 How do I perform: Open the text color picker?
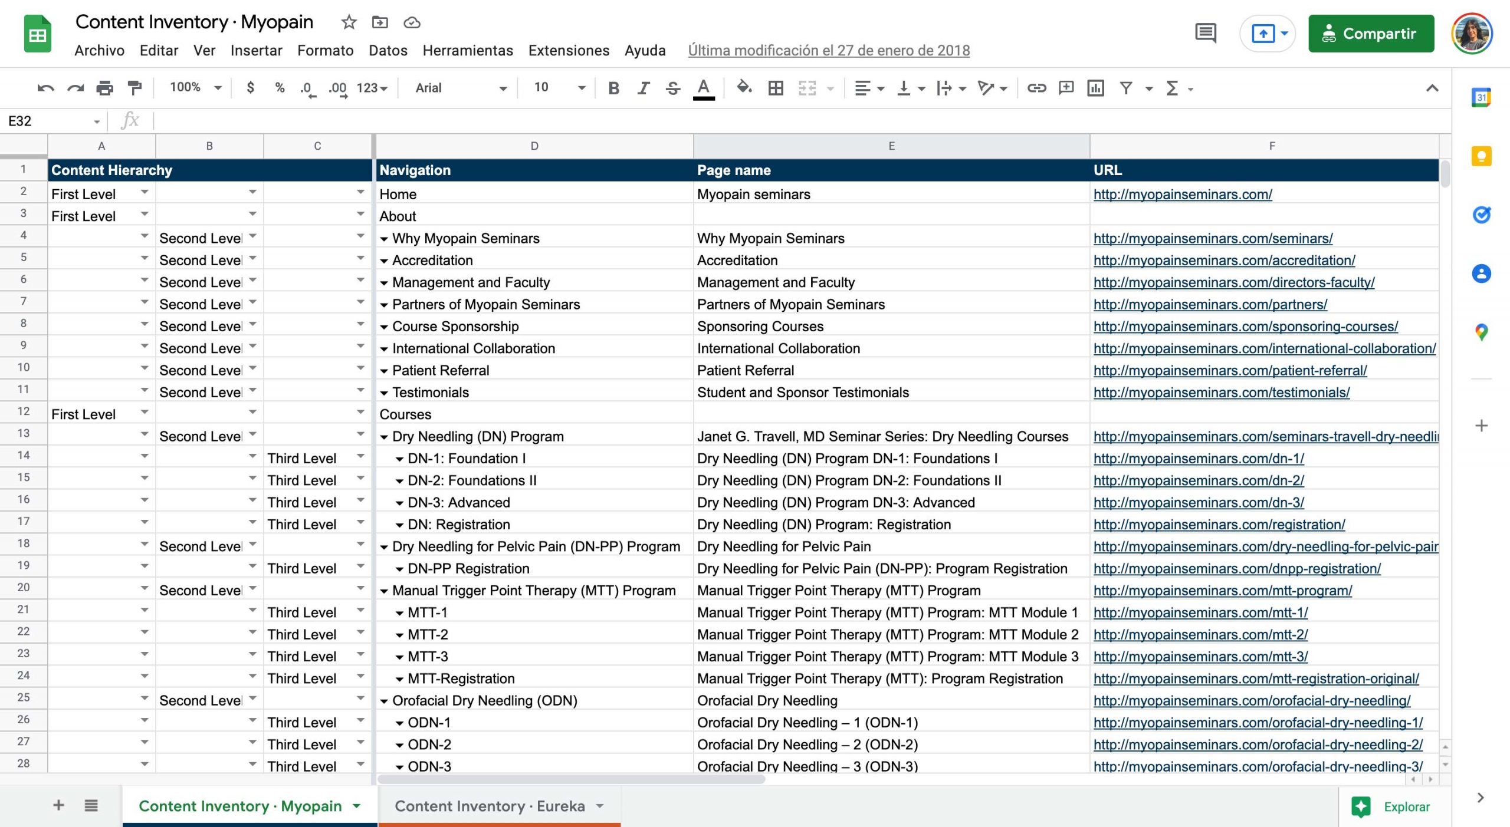[703, 88]
